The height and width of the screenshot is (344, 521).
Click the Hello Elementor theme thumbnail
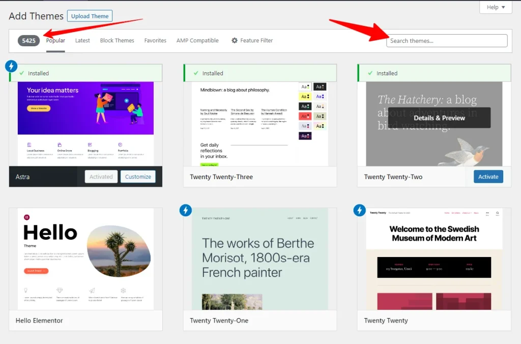coord(85,259)
